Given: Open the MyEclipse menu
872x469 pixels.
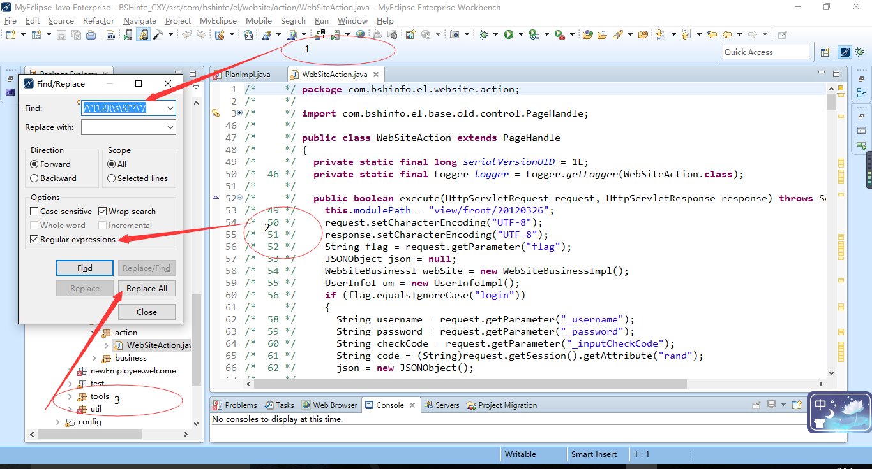Looking at the screenshot, I should 218,20.
